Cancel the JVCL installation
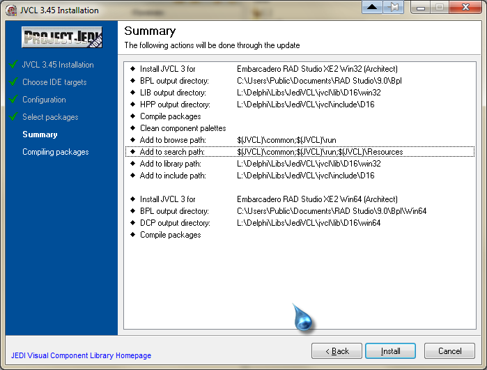Image resolution: width=487 pixels, height=370 pixels. point(449,351)
